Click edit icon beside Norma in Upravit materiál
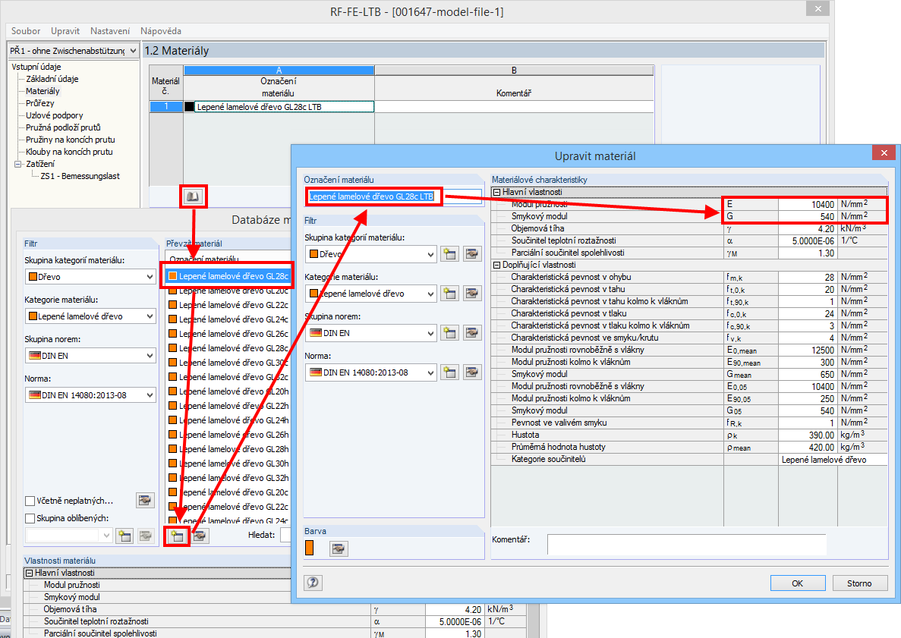This screenshot has width=901, height=638. coord(472,372)
